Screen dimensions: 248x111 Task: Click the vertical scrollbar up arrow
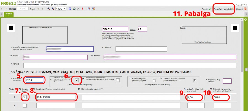click(x=242, y=20)
